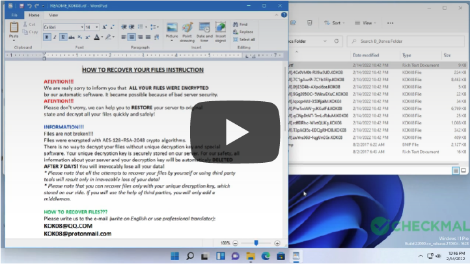Zoom out with minus button
Viewport: 470px width, 264px height.
click(235, 243)
